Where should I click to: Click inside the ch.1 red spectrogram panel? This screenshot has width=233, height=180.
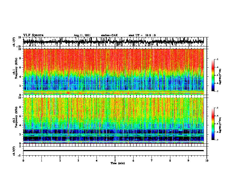click(113, 72)
